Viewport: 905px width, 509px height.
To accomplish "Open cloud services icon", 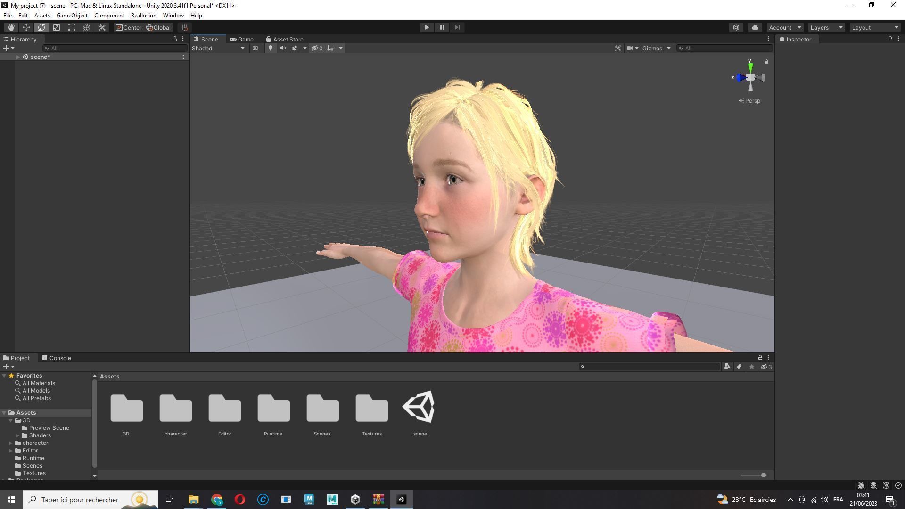I will point(755,27).
